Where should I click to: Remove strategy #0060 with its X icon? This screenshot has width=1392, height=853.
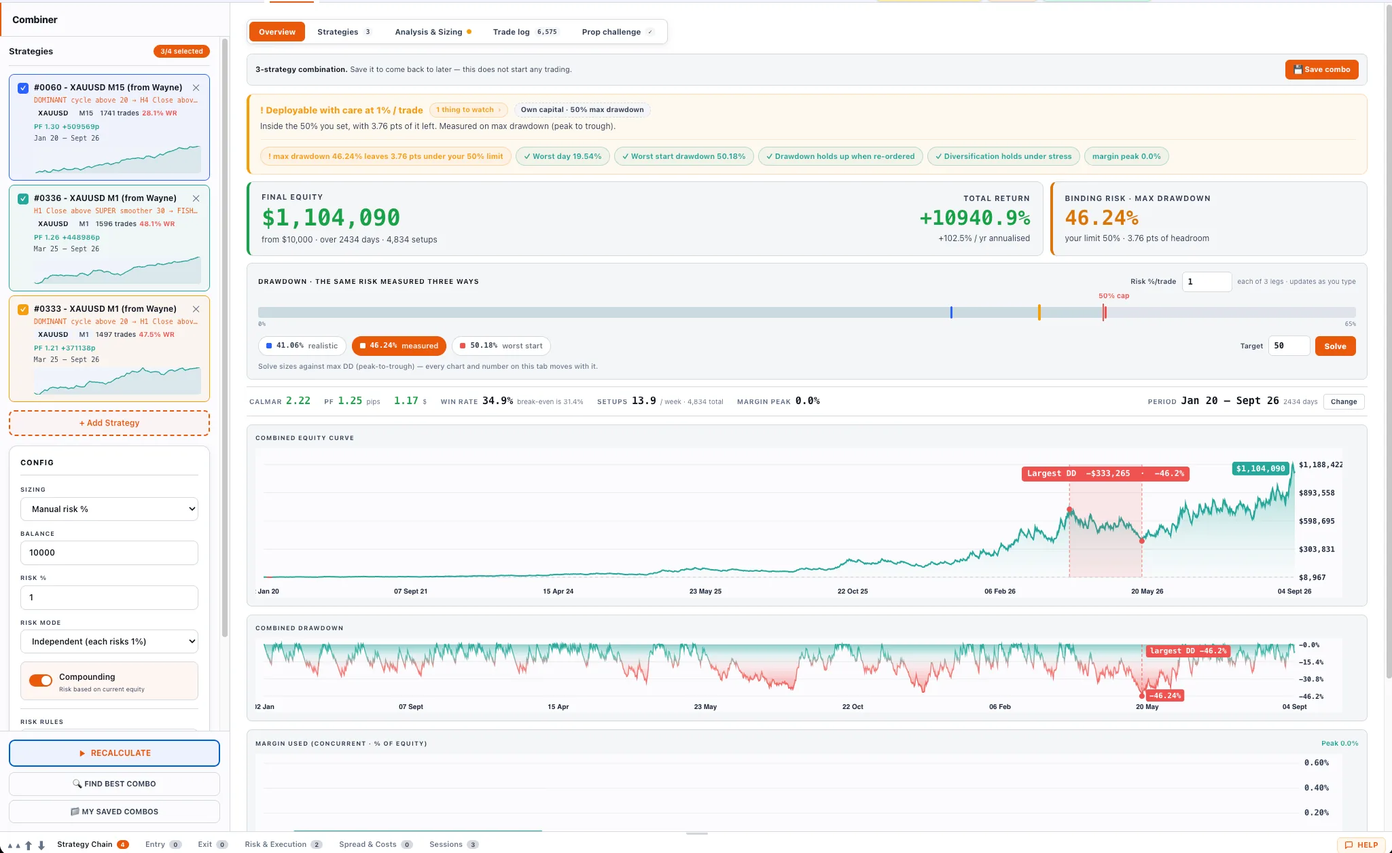coord(196,88)
